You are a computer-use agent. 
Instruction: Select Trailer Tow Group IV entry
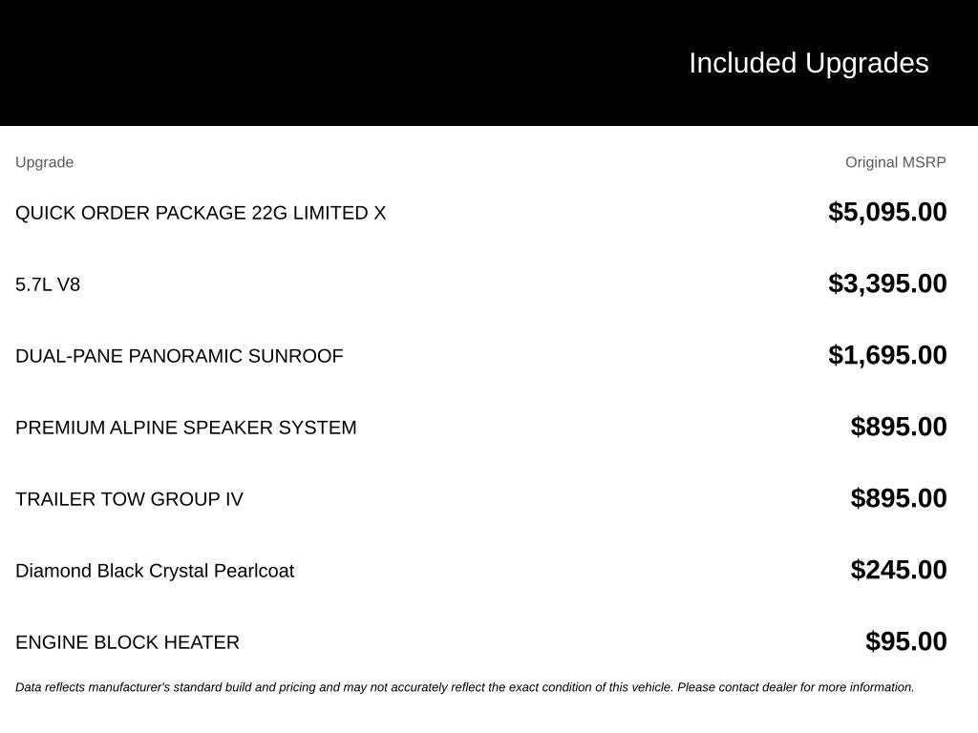point(129,499)
